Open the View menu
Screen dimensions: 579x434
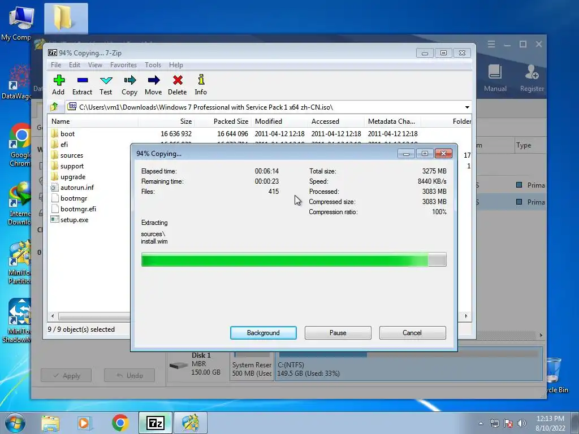(x=95, y=65)
